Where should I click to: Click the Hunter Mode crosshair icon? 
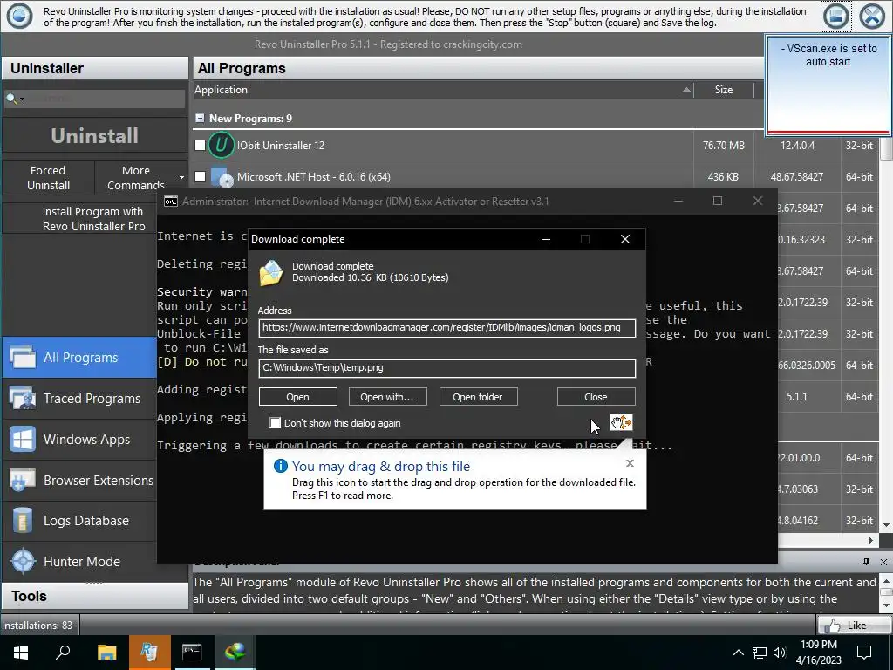[23, 561]
